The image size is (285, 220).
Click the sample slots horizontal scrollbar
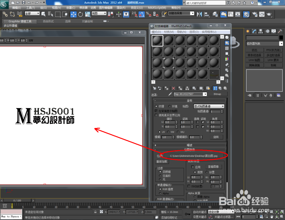[x=186, y=82]
